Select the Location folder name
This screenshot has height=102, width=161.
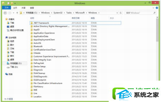point(38,97)
